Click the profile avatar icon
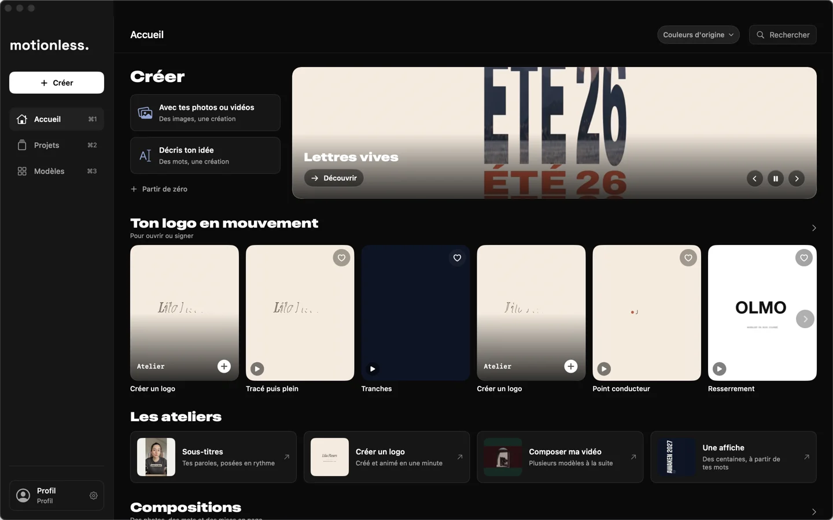 pos(23,496)
